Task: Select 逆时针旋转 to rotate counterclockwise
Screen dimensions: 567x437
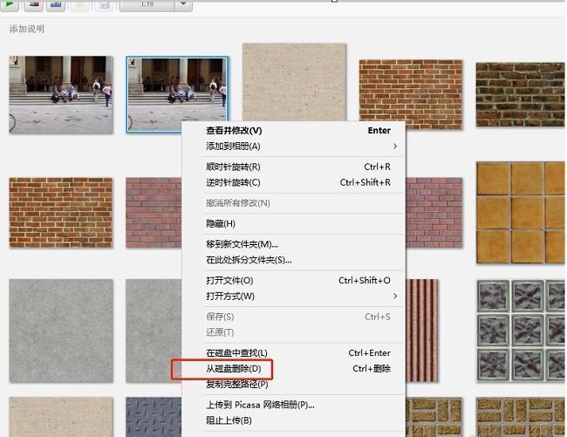Action: click(x=233, y=183)
